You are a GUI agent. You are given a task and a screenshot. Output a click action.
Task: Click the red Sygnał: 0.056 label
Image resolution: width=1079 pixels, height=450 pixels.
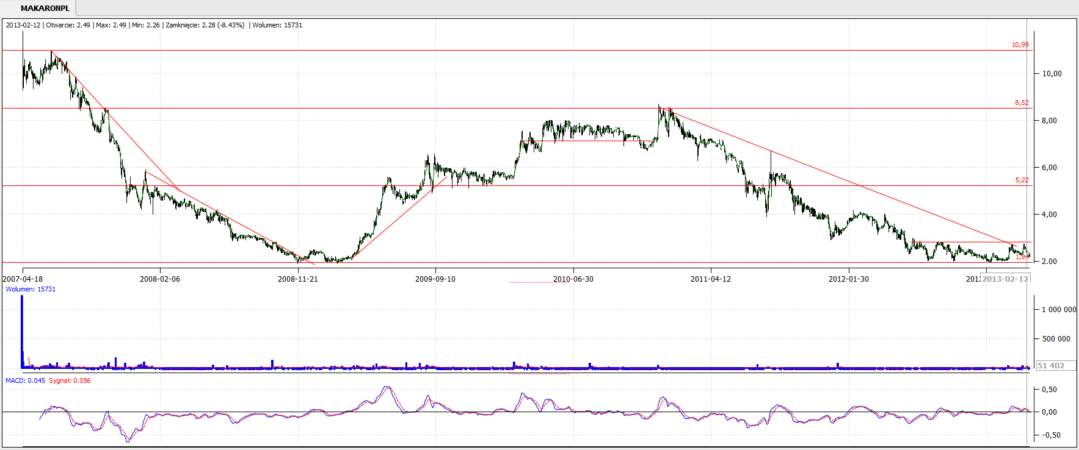coord(70,380)
